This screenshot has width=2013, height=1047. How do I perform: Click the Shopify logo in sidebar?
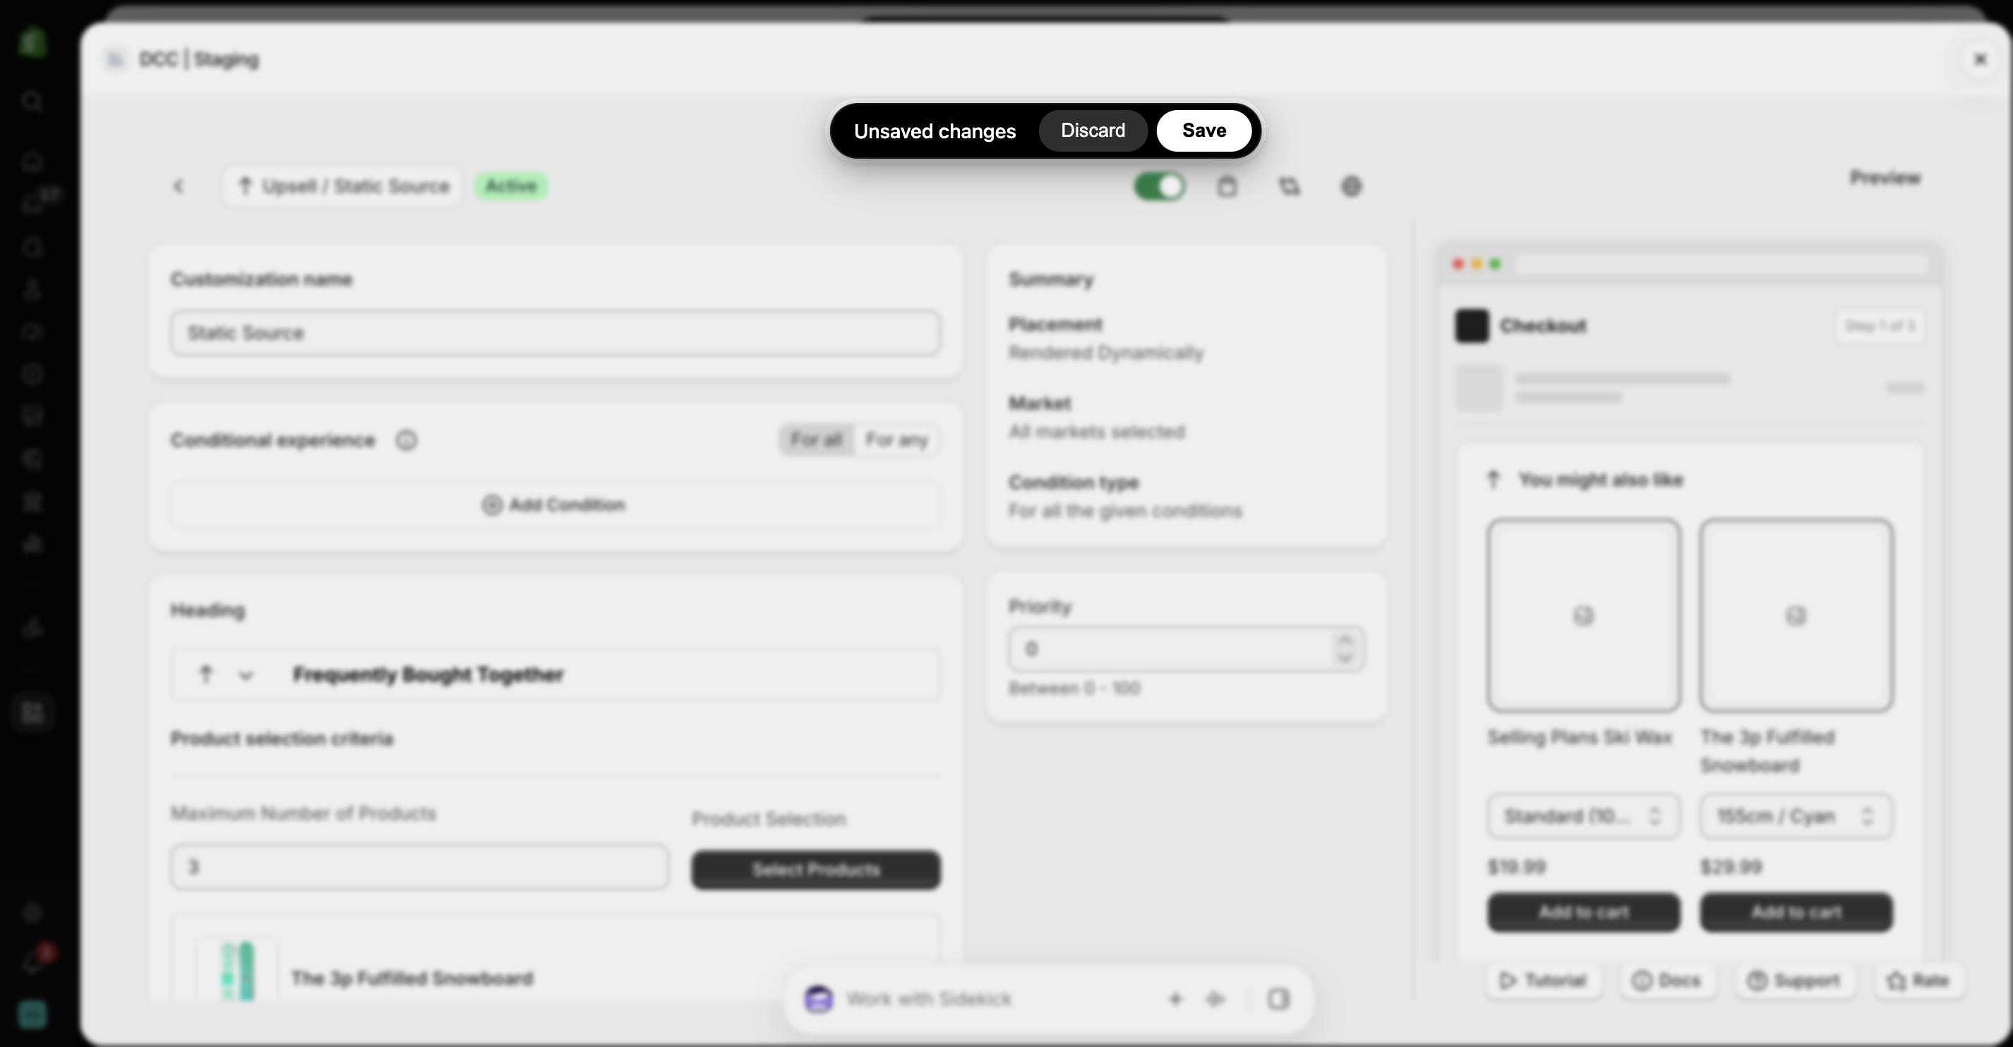(32, 42)
